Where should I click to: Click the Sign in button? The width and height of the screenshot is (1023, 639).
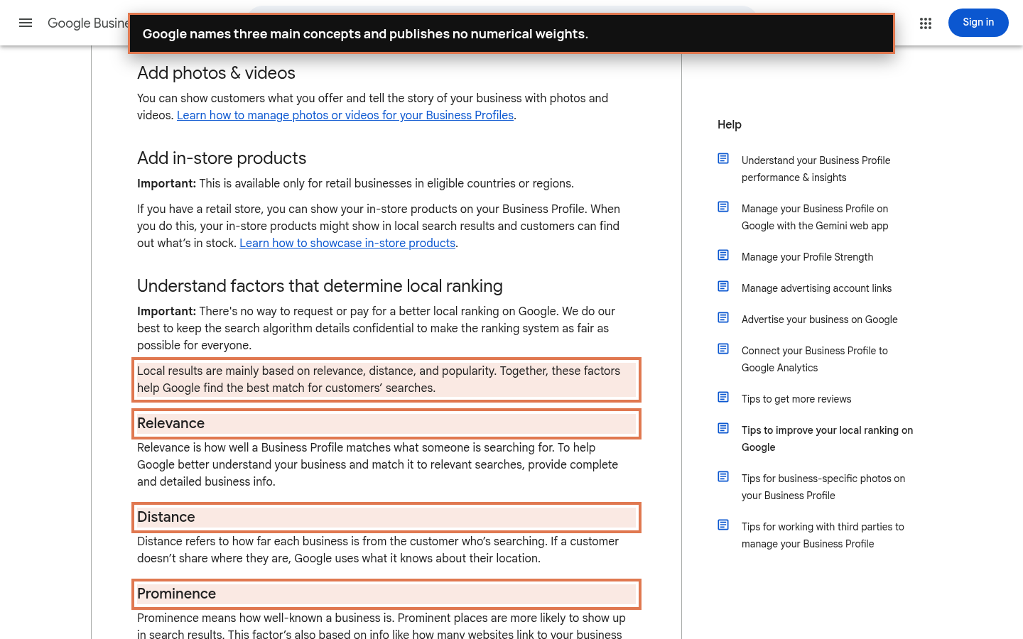978,23
